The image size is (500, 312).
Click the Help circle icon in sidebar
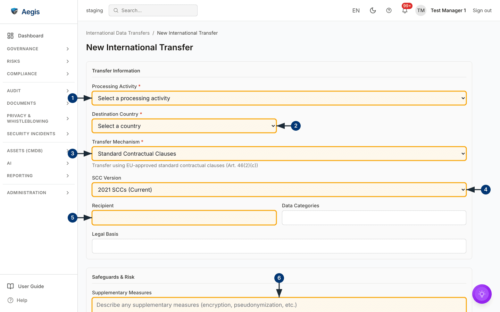tap(10, 300)
